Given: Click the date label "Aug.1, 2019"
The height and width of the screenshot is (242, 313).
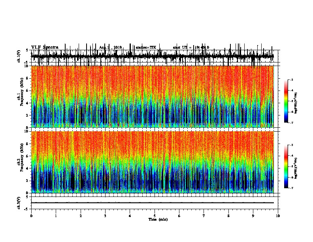Looking at the screenshot, I should coord(110,47).
